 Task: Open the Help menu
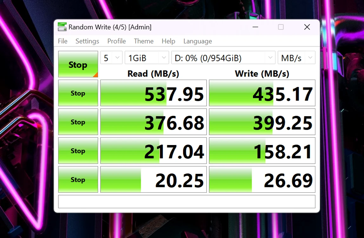click(168, 41)
